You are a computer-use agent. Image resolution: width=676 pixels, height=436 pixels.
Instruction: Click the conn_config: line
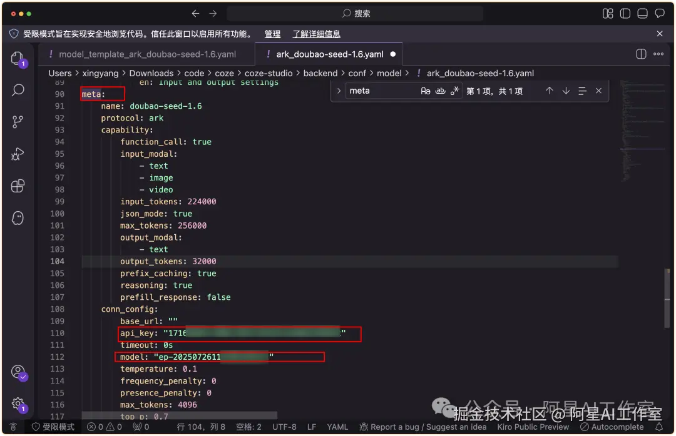pyautogui.click(x=130, y=309)
